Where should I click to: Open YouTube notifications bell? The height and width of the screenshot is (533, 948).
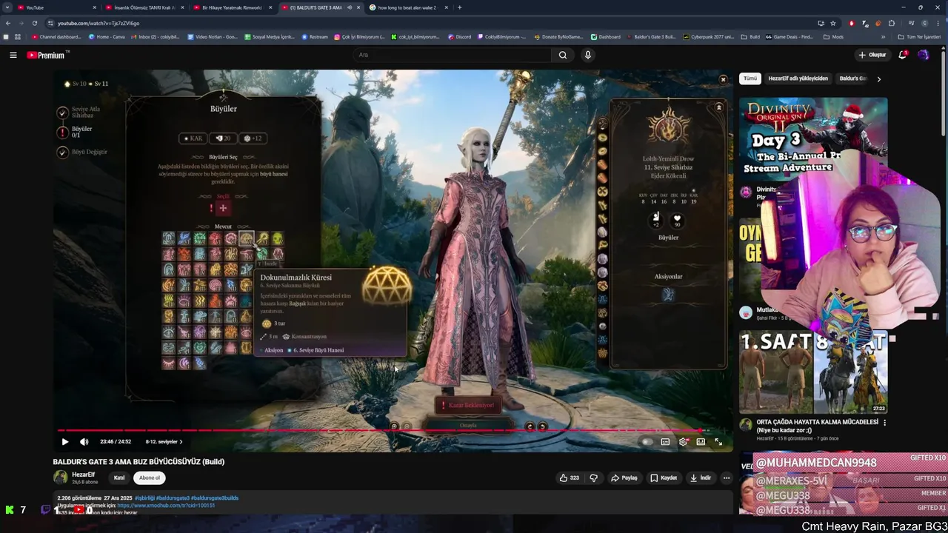pyautogui.click(x=902, y=55)
